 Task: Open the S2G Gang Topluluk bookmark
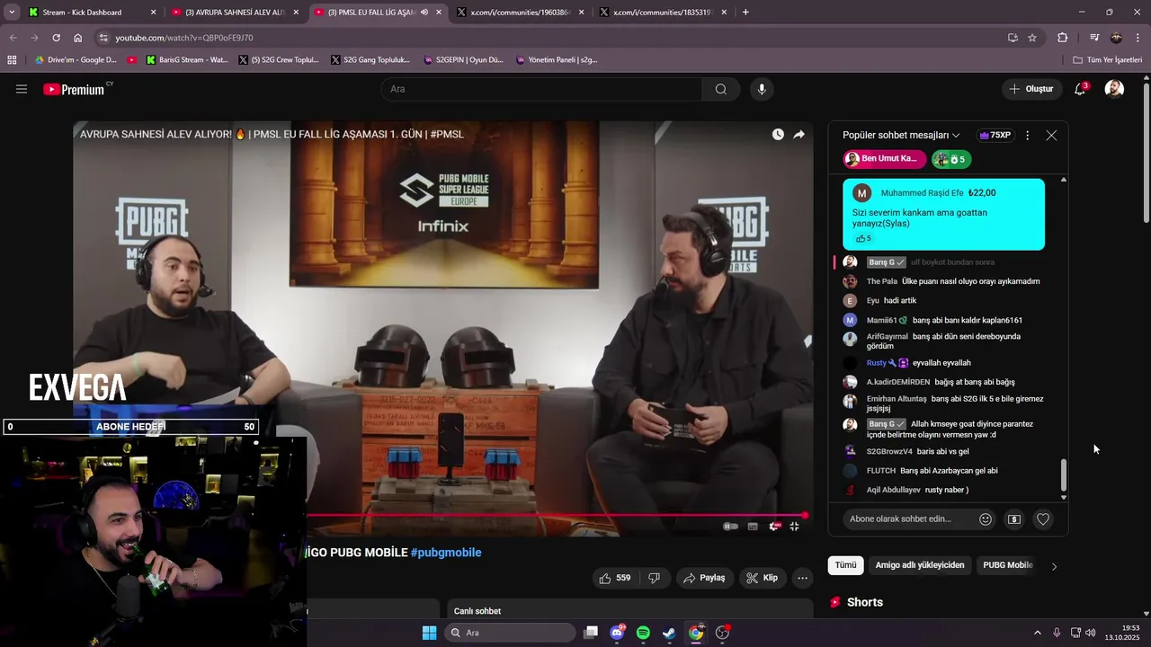click(370, 60)
